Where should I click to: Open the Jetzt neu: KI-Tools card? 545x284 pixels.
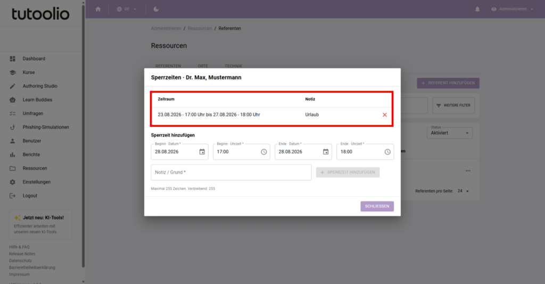coord(40,224)
